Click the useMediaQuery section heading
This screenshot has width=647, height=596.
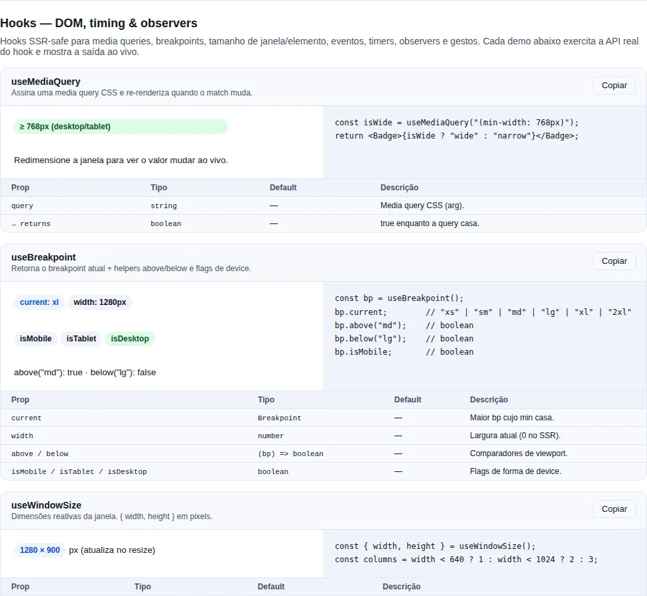click(x=46, y=82)
